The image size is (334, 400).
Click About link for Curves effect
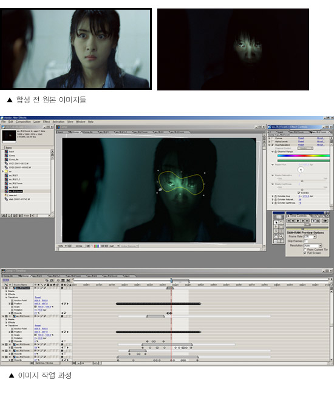click(x=321, y=138)
